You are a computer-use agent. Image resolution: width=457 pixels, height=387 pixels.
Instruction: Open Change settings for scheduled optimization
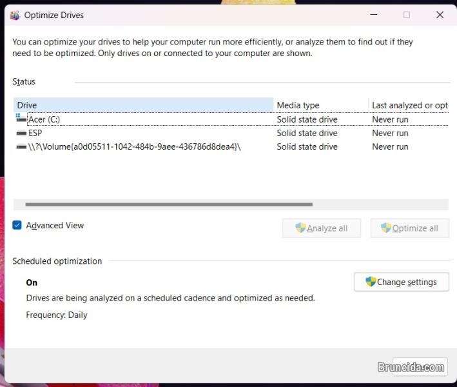(x=401, y=282)
